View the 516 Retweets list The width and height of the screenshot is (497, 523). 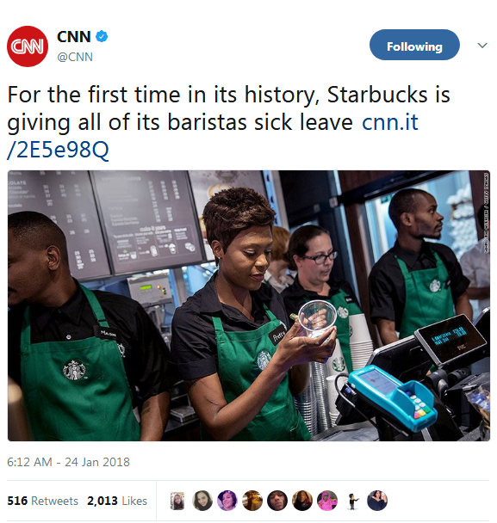click(x=42, y=501)
